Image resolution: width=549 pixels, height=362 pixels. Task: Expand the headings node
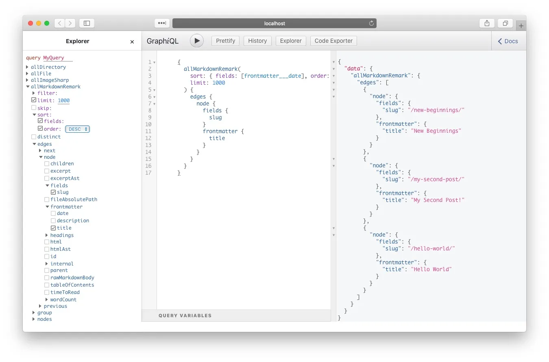click(47, 235)
